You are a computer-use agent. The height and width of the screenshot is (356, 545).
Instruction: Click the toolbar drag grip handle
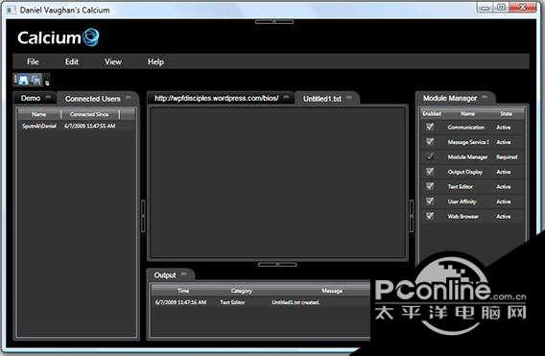pos(15,80)
